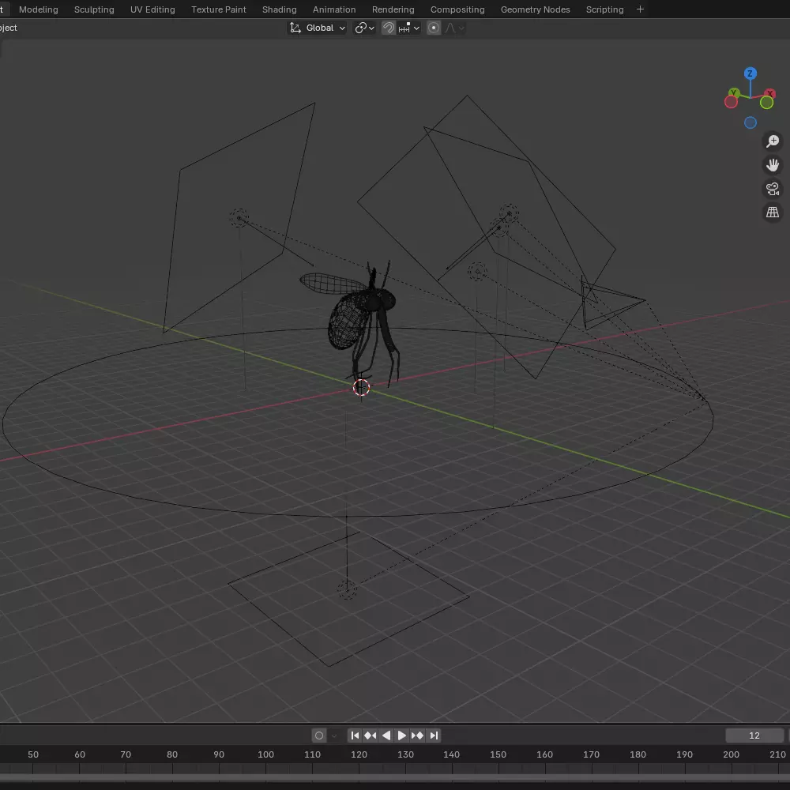The width and height of the screenshot is (790, 790).
Task: Play the animation in reverse
Action: click(x=386, y=735)
